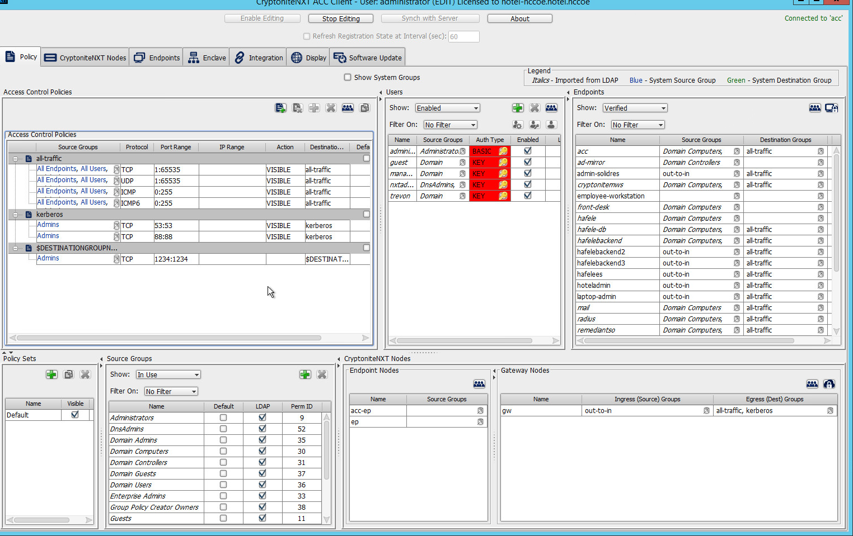The height and width of the screenshot is (536, 853).
Task: Switch to the Integration tab
Action: [258, 58]
